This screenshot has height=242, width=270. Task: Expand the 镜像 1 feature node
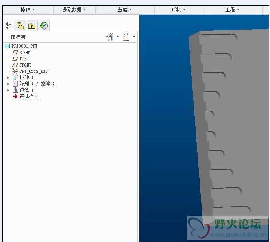(8, 90)
